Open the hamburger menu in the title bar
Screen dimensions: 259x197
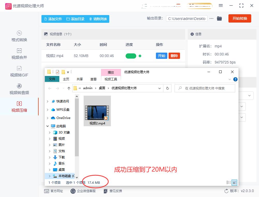pos(221,5)
